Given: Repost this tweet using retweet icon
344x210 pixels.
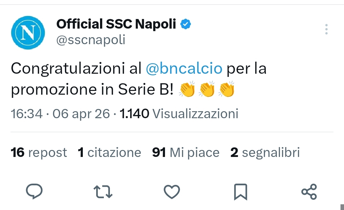Looking at the screenshot, I should click(x=103, y=192).
